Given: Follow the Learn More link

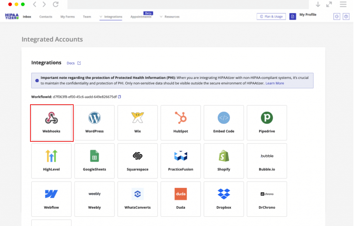Looking at the screenshot, I should [275, 83].
